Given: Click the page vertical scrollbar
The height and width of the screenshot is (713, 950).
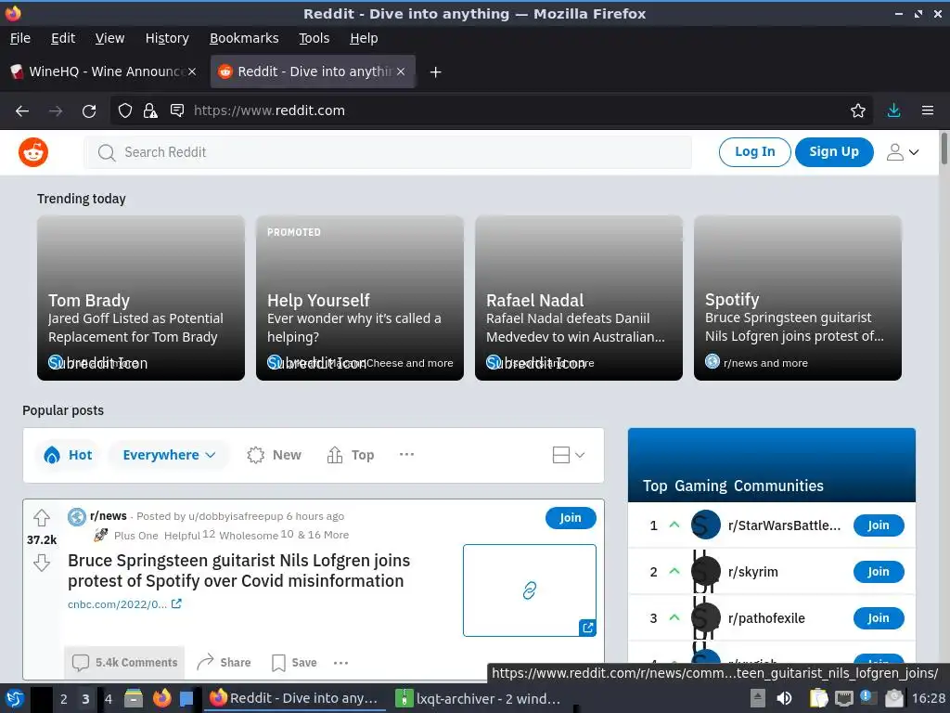Looking at the screenshot, I should pos(944,148).
